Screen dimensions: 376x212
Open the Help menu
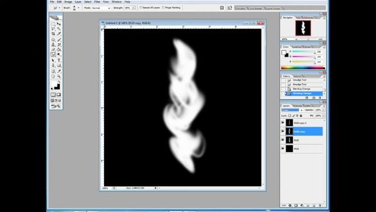click(127, 2)
